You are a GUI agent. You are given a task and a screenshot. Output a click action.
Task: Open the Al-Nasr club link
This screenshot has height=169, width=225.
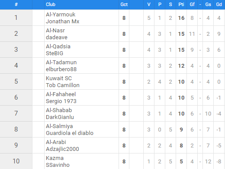click(55, 31)
